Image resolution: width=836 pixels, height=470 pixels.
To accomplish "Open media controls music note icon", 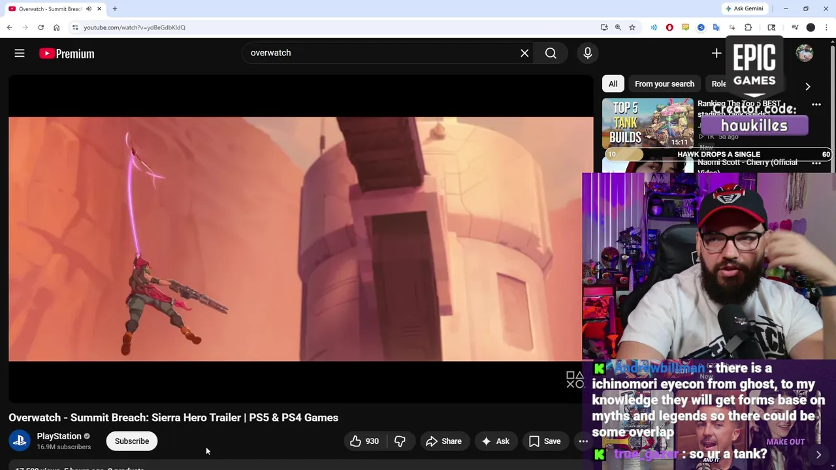I will (795, 27).
